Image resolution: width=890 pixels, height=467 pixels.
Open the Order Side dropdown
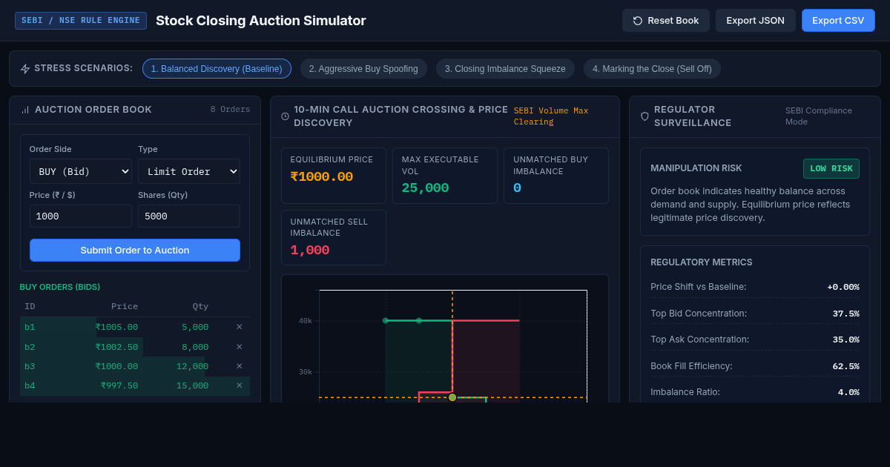point(81,171)
